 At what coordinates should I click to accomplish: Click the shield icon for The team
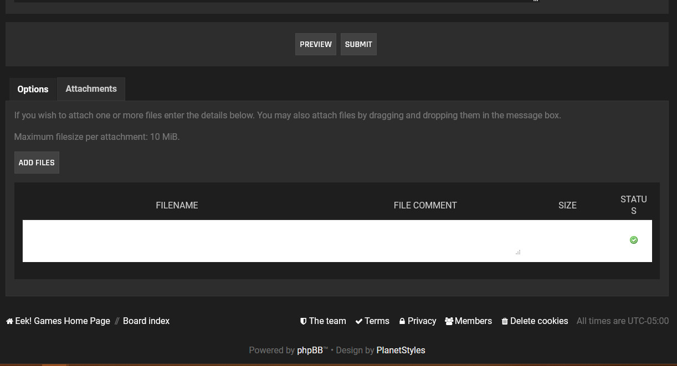coord(303,321)
